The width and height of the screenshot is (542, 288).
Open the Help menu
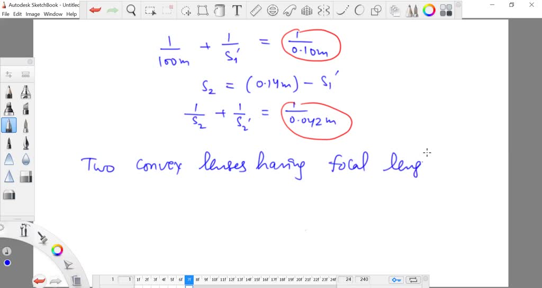tap(71, 14)
